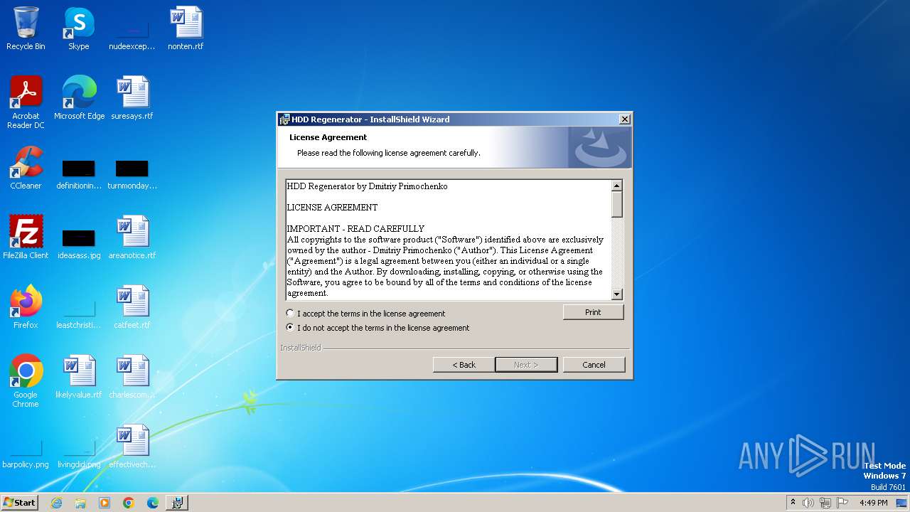Select the suresays.rtf document icon

click(x=132, y=98)
